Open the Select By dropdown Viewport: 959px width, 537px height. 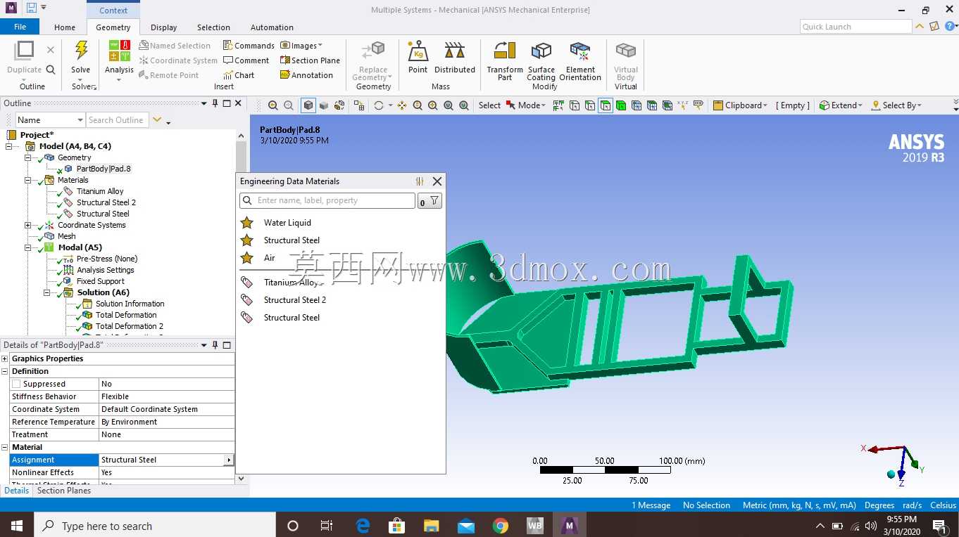pos(896,105)
